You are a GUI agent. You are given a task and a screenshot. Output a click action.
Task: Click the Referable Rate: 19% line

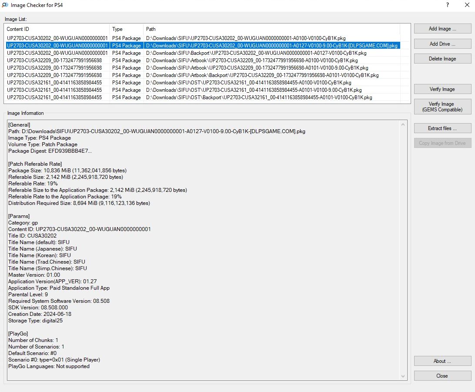pyautogui.click(x=33, y=184)
